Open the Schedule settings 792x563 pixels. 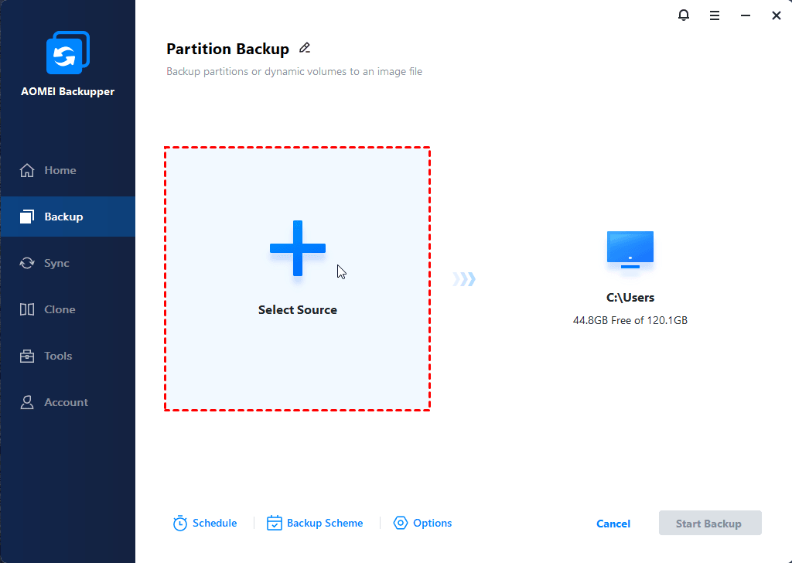click(x=205, y=523)
